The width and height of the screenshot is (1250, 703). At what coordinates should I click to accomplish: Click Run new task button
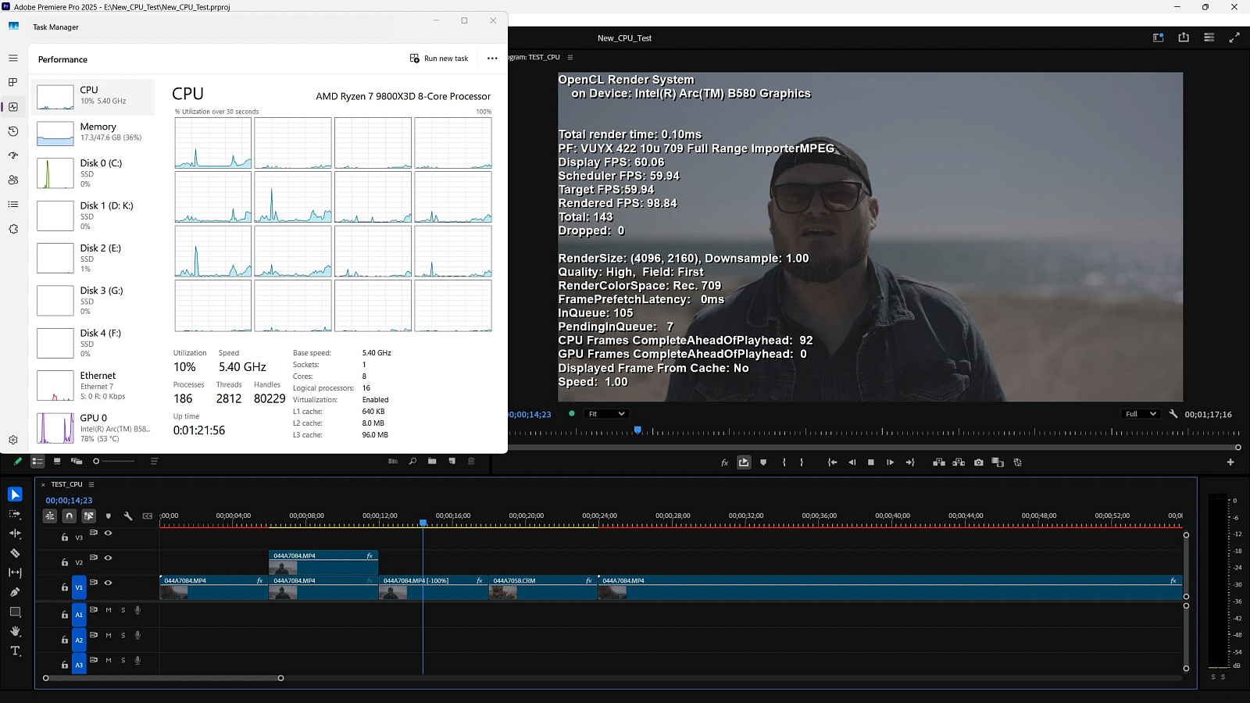click(439, 59)
